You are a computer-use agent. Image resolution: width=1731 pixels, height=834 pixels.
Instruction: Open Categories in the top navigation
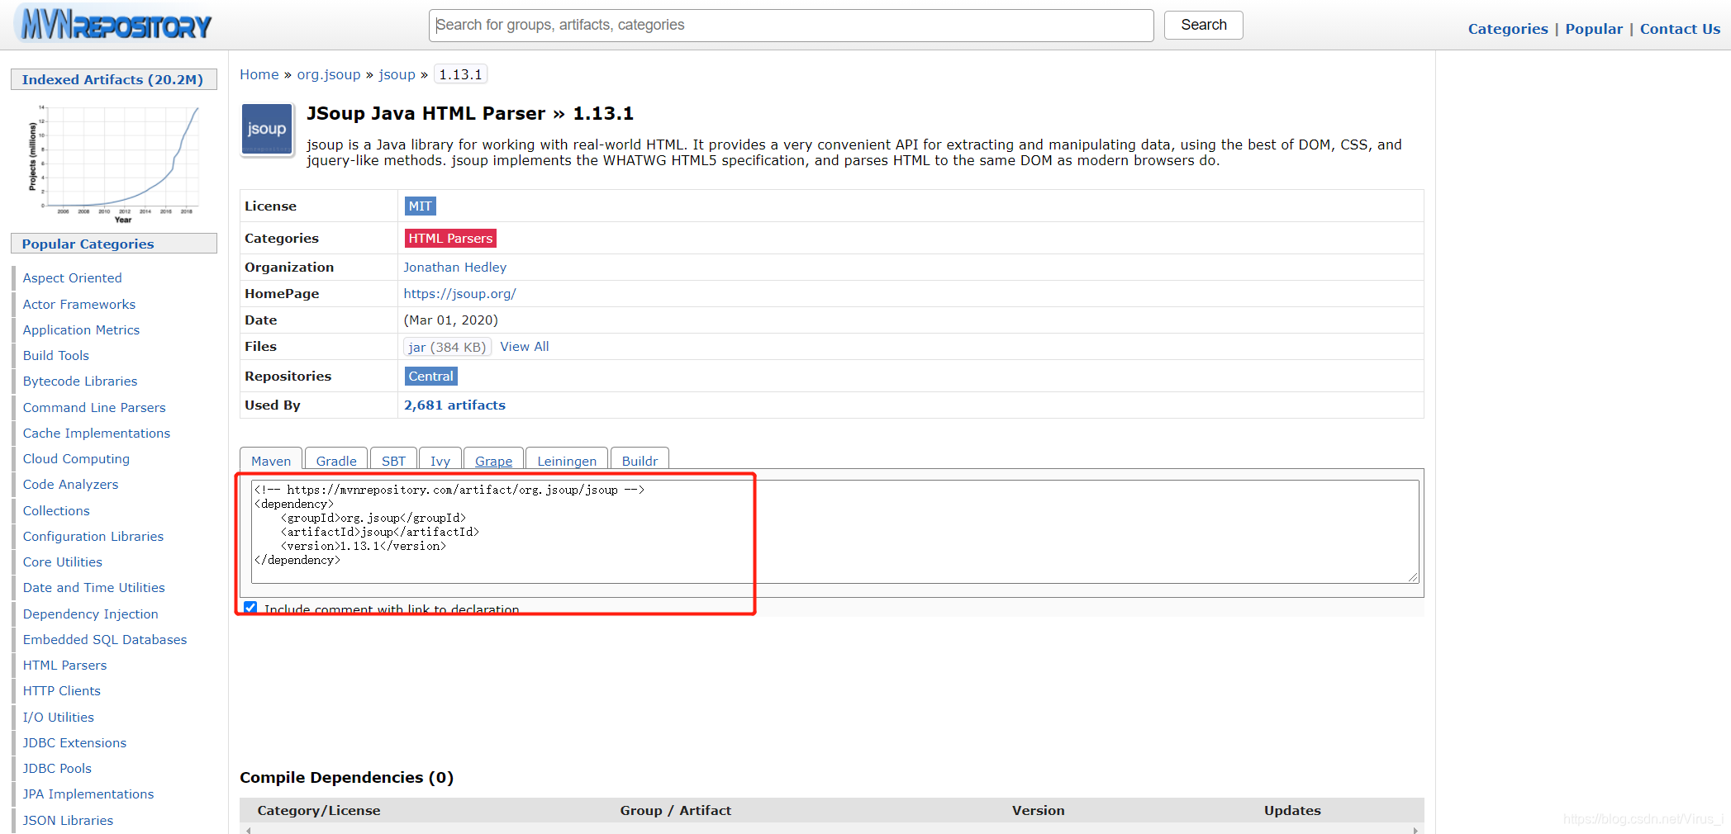pyautogui.click(x=1508, y=29)
